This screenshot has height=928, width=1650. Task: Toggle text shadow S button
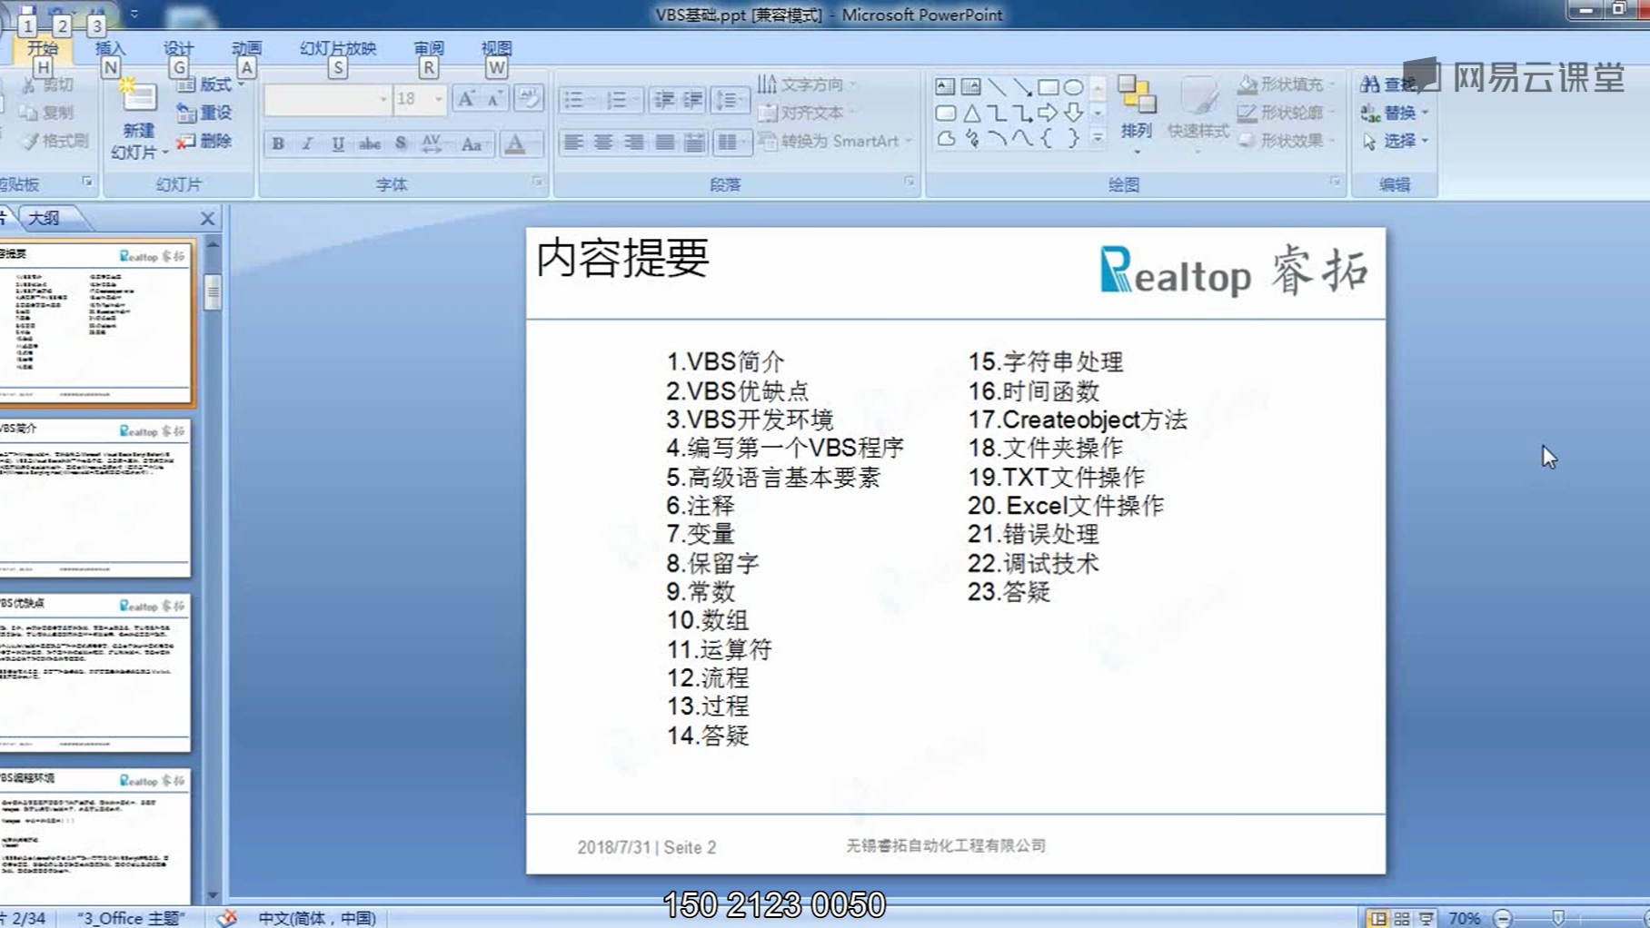coord(401,143)
